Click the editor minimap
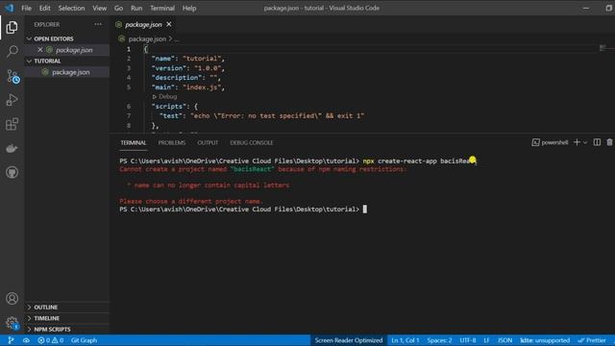The image size is (615, 346). (603, 48)
